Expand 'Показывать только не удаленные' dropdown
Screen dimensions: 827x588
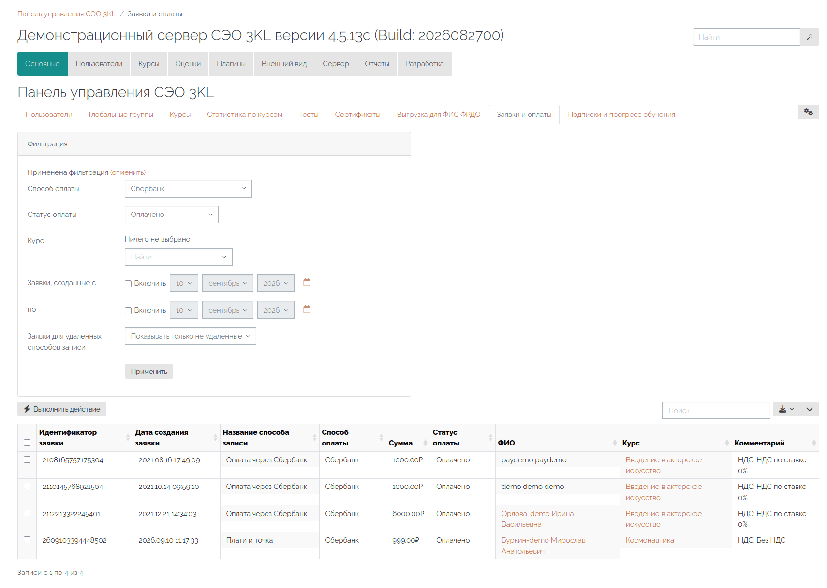pyautogui.click(x=190, y=336)
